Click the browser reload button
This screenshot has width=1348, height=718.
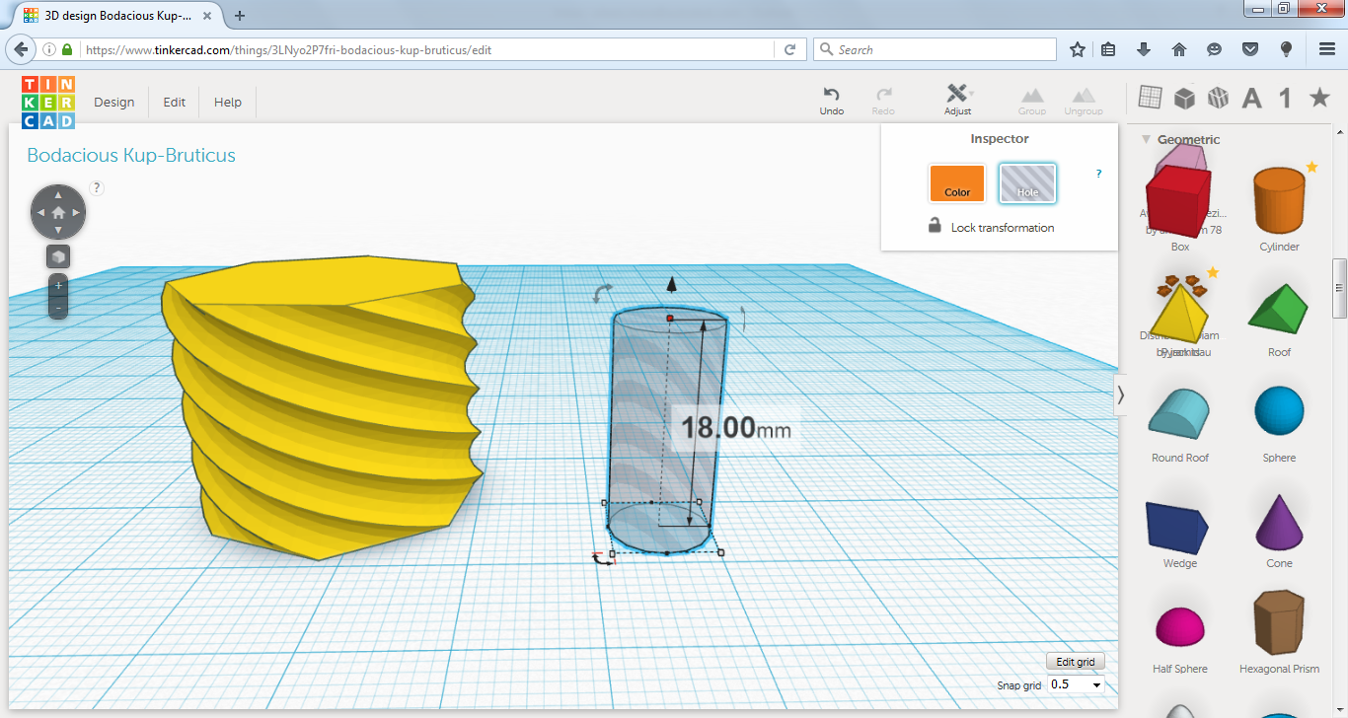pos(790,49)
